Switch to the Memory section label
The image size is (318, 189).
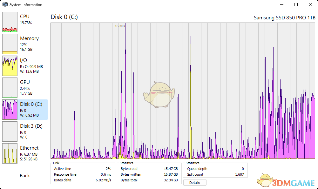[29, 38]
